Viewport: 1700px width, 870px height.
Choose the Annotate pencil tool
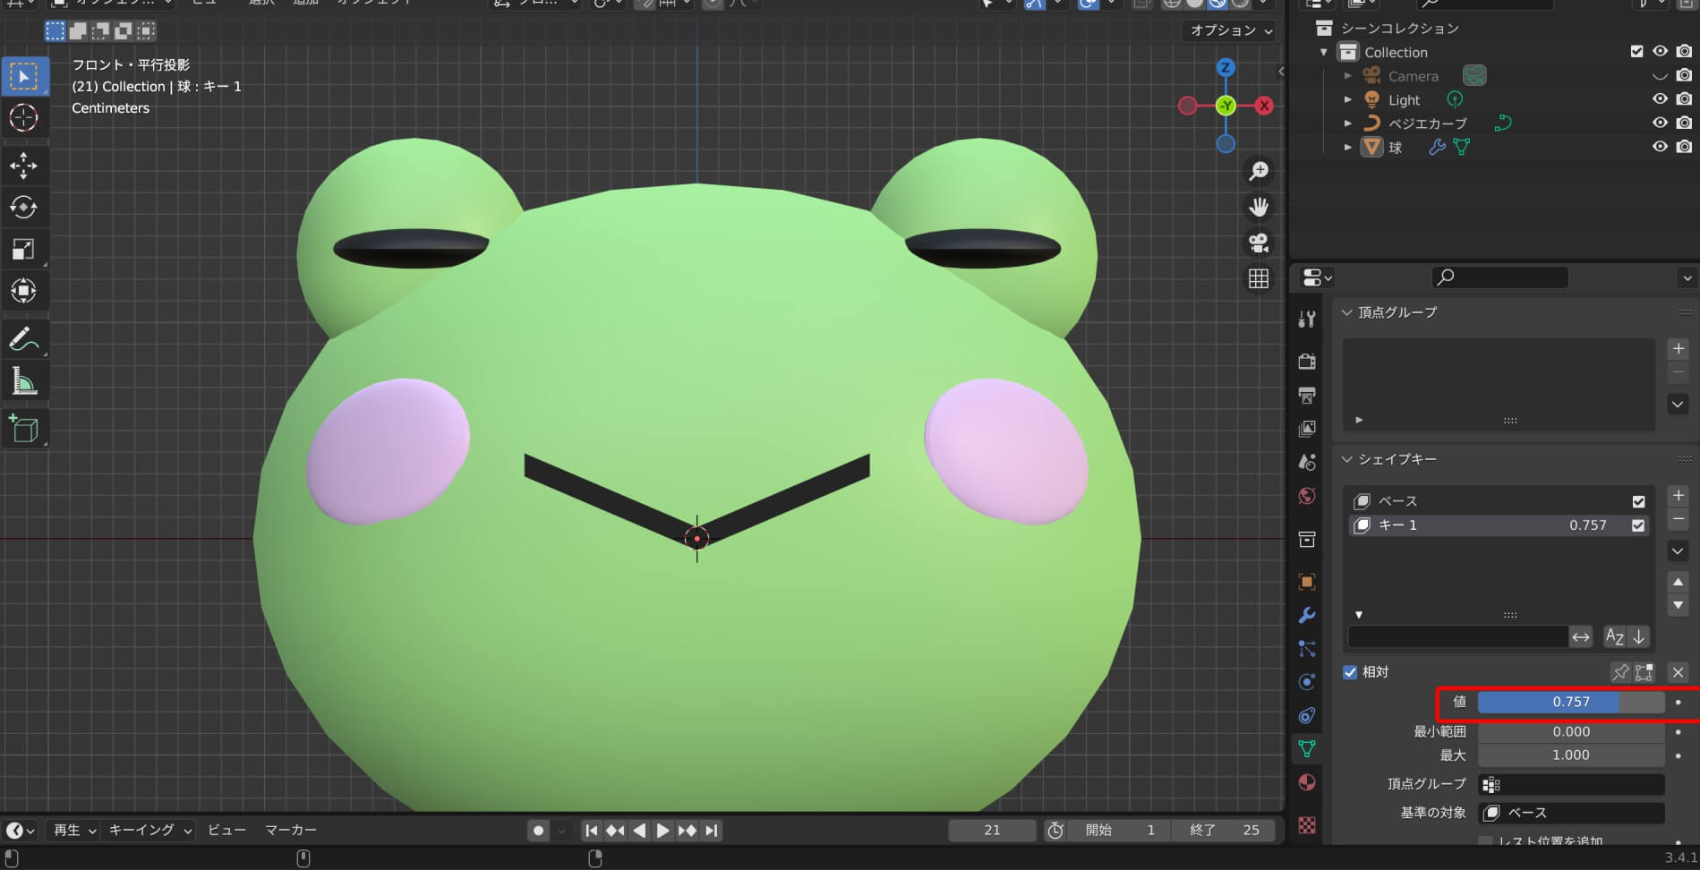(x=23, y=340)
